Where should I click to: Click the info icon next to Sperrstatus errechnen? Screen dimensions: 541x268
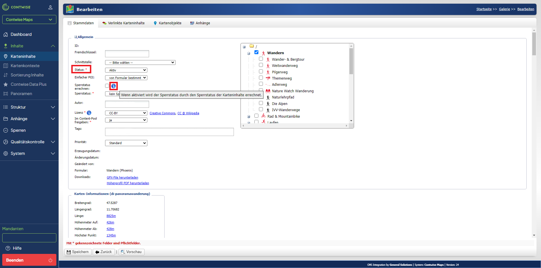tap(114, 86)
